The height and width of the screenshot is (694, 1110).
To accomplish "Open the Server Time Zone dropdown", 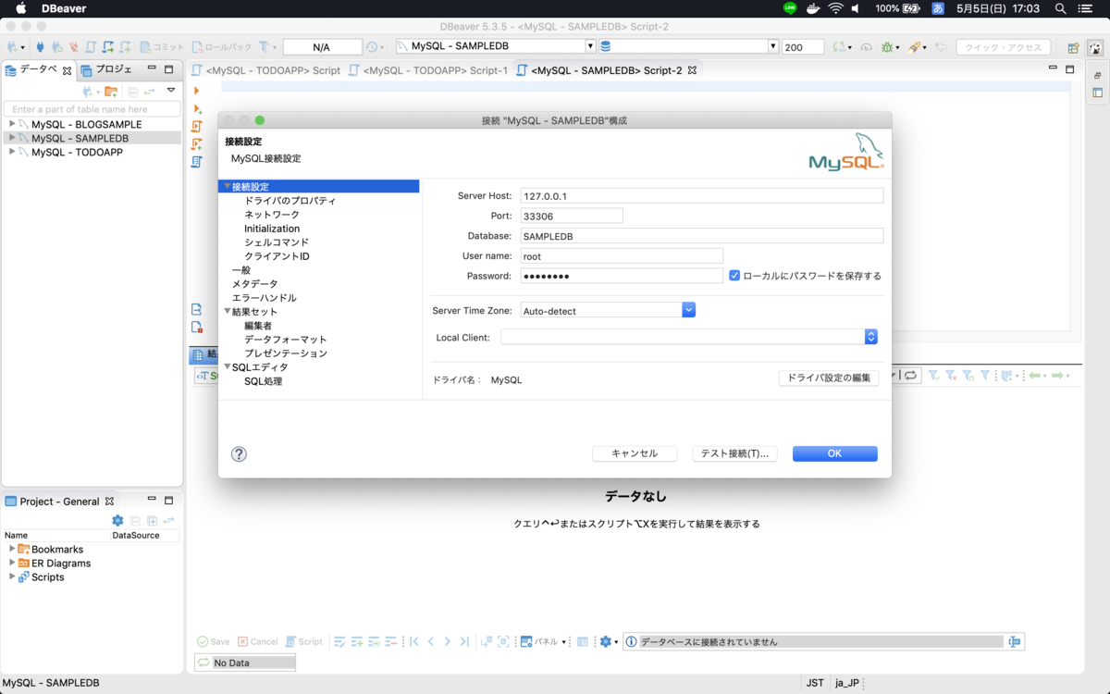I will click(688, 311).
